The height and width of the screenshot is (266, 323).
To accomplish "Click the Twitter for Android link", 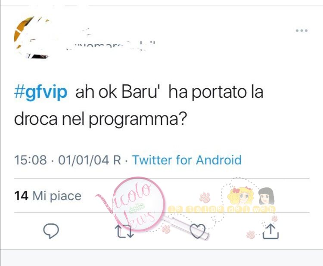I will (187, 160).
